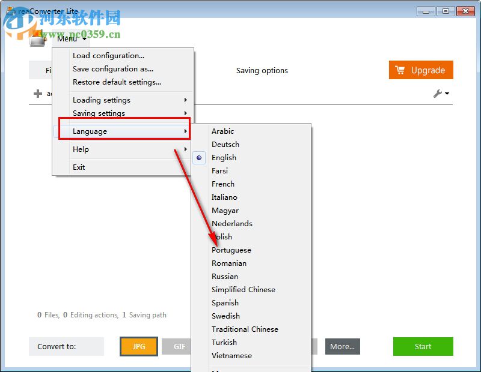This screenshot has height=372, width=481.
Task: Select Language in the menu
Action: tap(90, 131)
